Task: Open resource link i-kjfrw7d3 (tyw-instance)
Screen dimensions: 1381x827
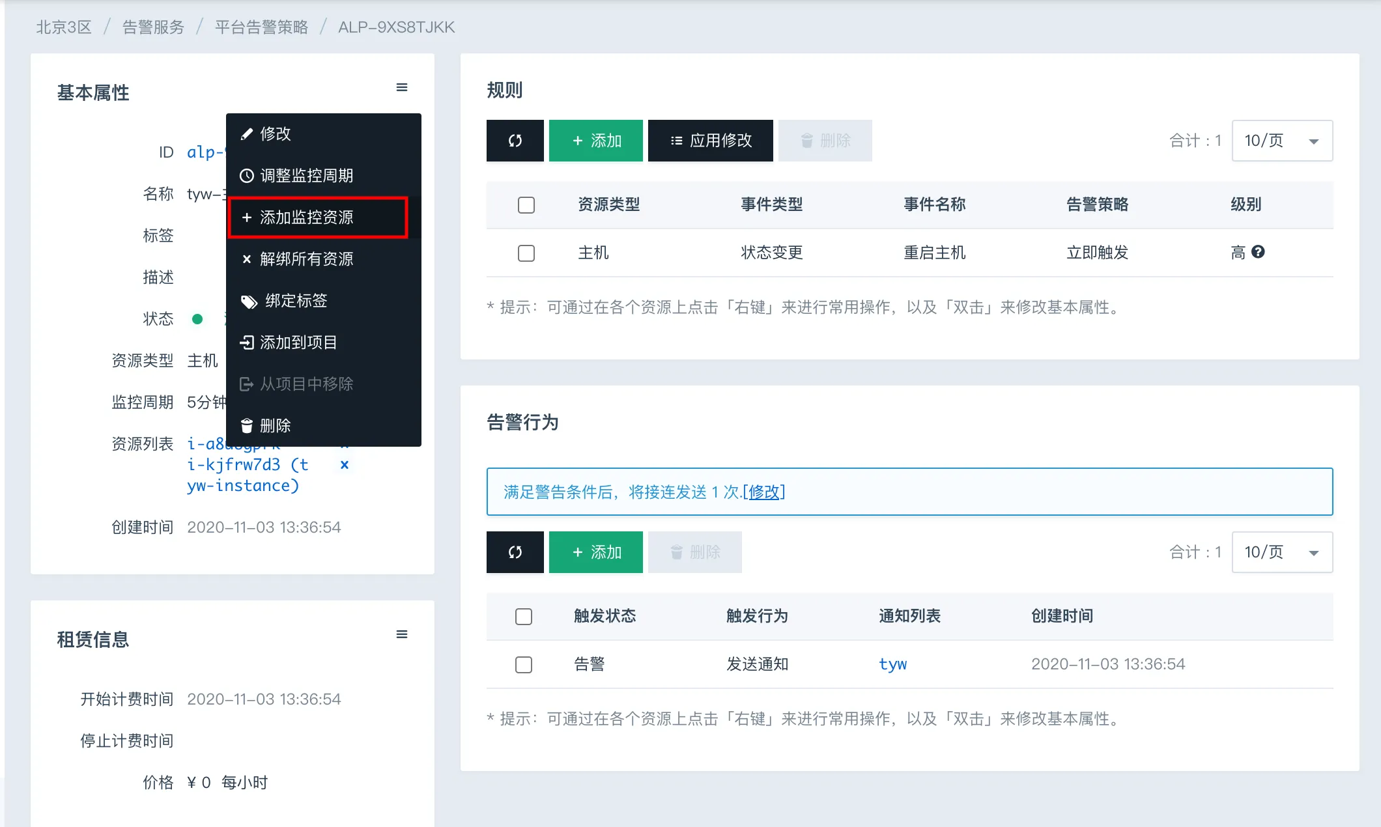Action: click(248, 475)
